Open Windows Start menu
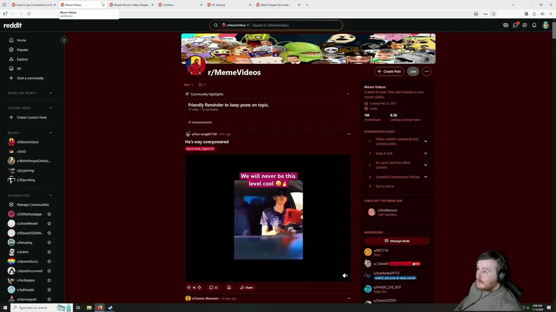556x312 pixels. coord(5,308)
